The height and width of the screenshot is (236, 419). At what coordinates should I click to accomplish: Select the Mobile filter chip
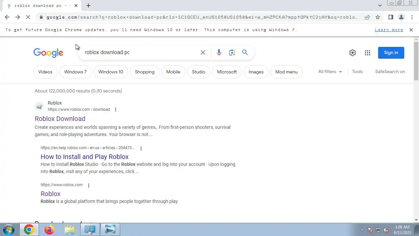click(173, 72)
